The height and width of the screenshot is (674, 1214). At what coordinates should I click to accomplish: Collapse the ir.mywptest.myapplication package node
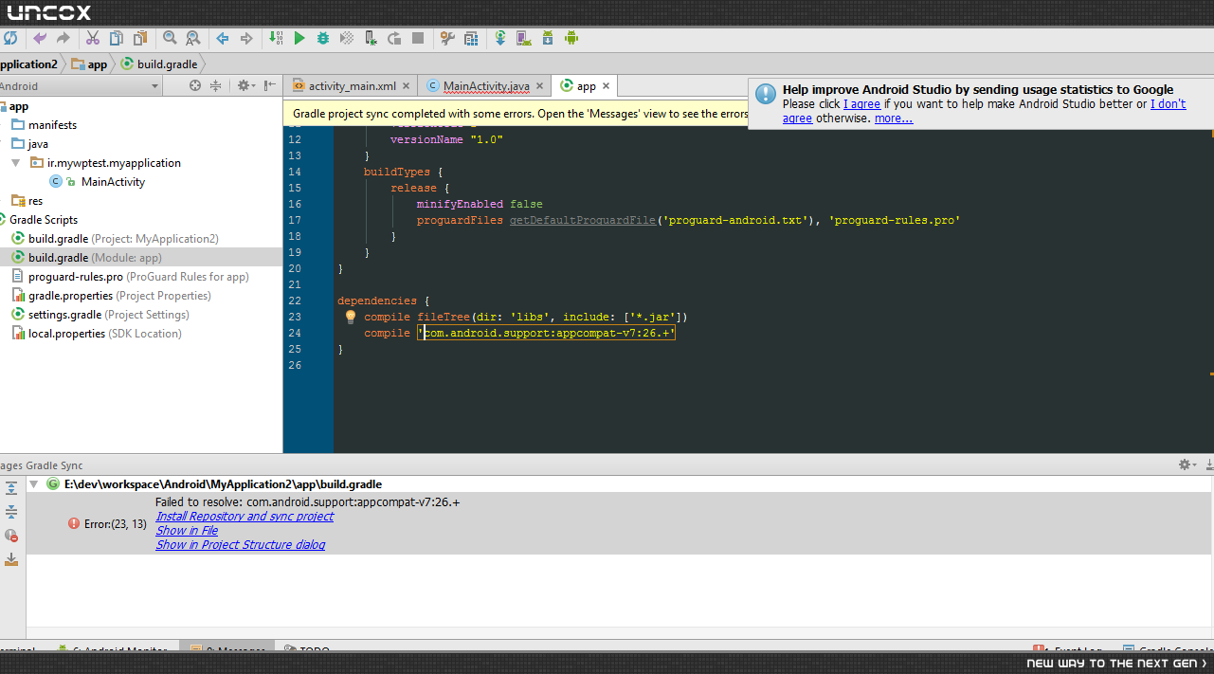tap(16, 163)
